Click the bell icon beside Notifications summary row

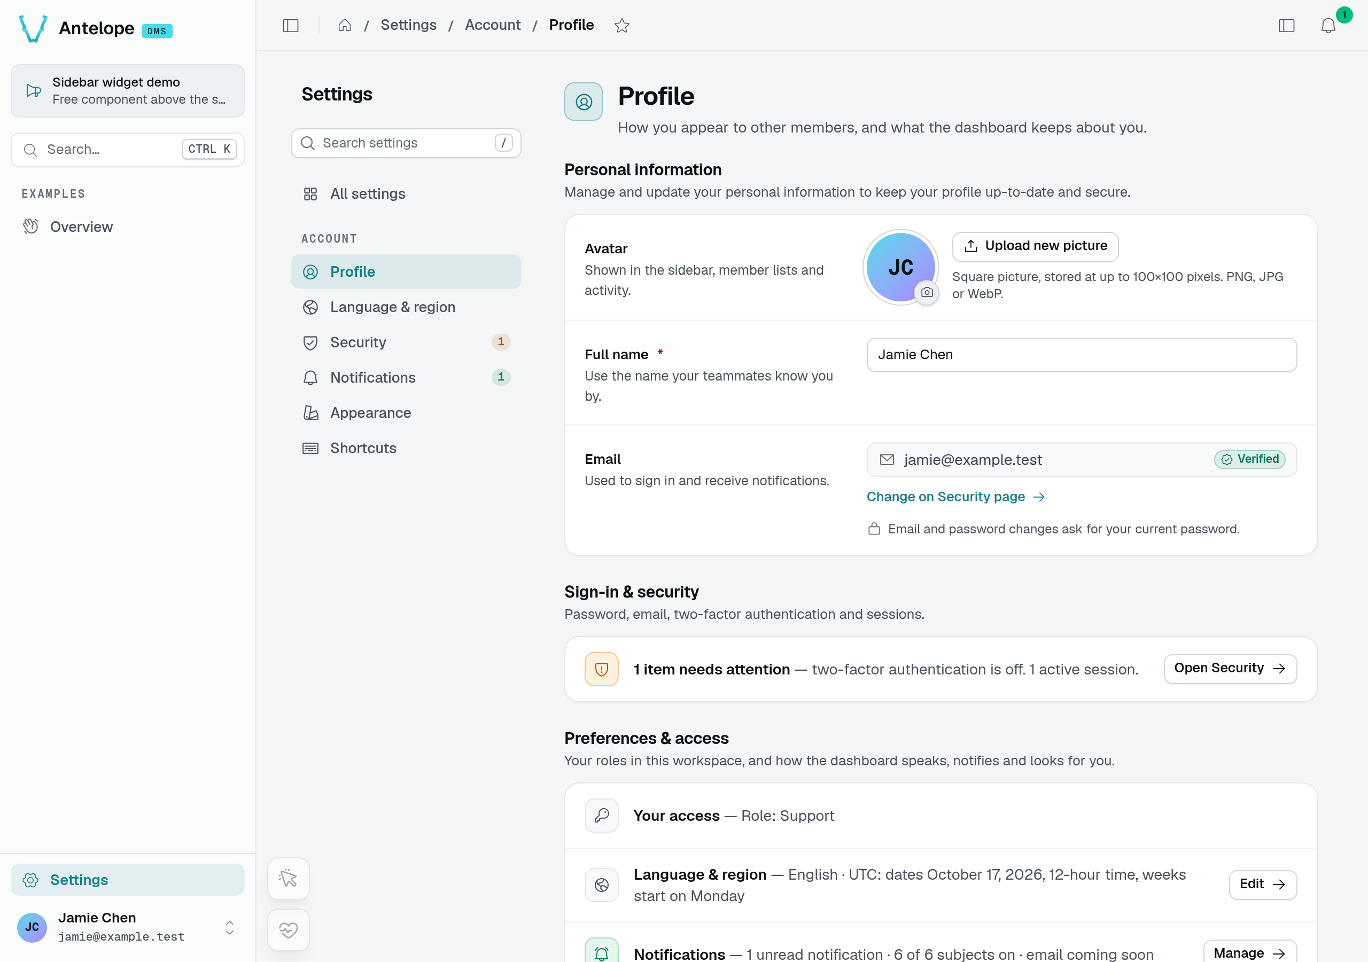(x=602, y=951)
